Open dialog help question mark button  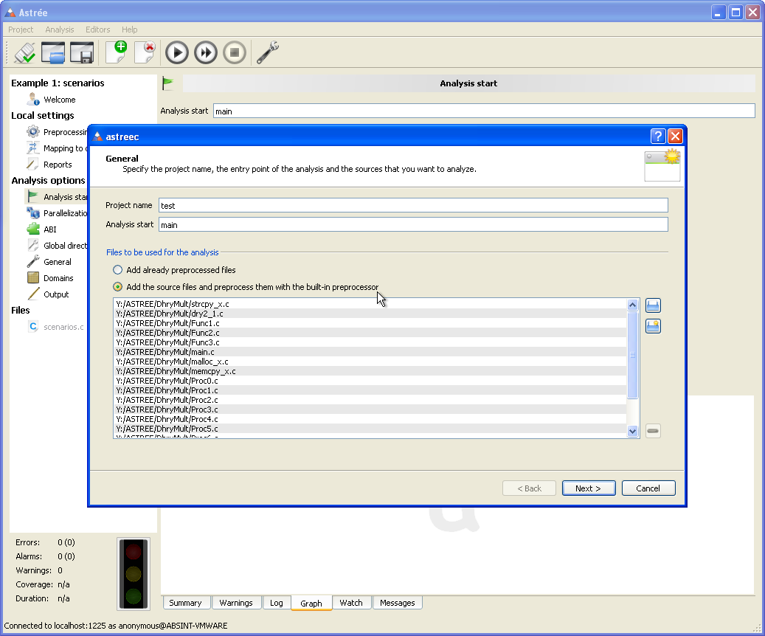pos(658,136)
